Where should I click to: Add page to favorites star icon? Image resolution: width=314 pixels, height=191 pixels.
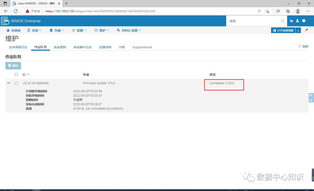click(267, 11)
